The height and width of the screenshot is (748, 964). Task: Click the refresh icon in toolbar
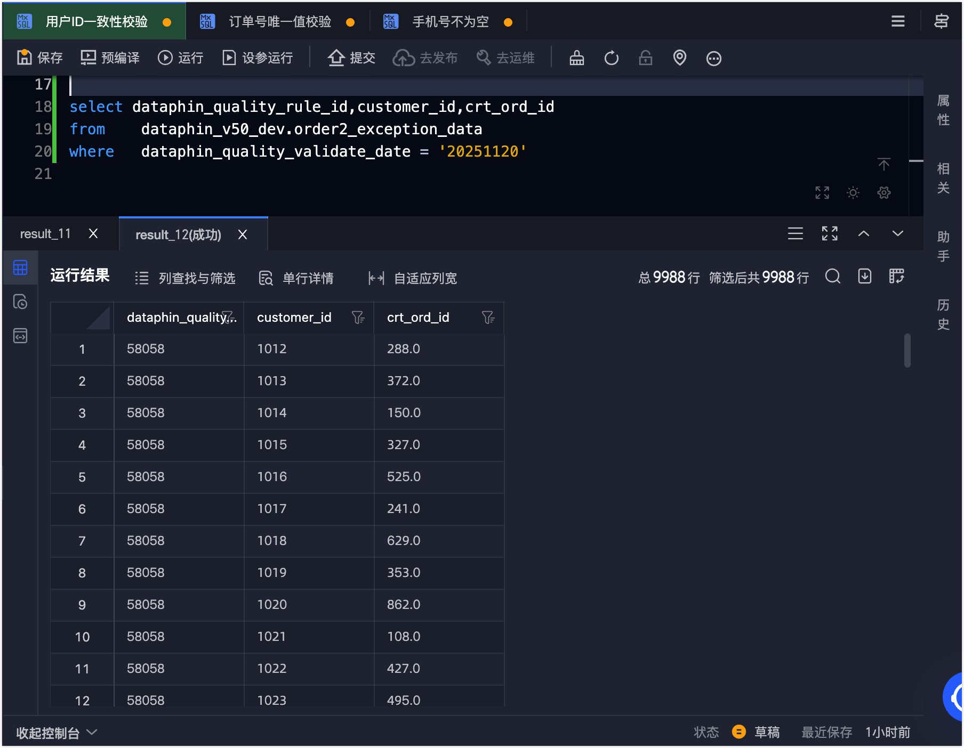pos(612,58)
